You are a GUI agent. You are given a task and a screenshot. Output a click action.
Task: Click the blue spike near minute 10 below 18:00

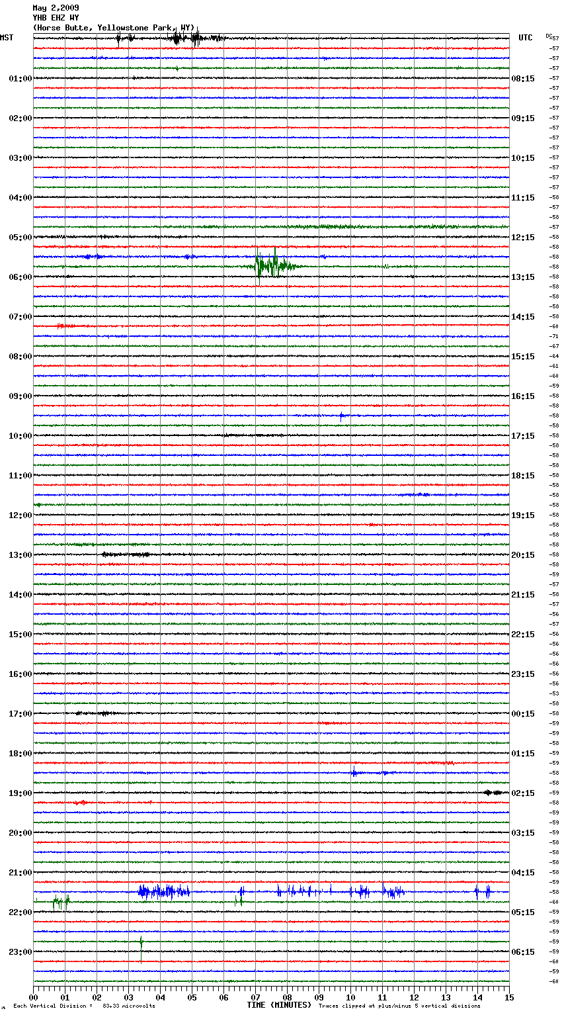click(354, 772)
